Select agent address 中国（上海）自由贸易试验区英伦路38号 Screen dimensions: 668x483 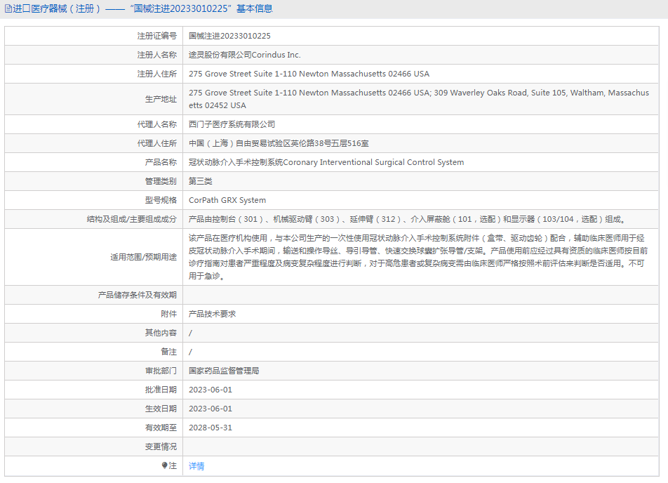coord(279,143)
